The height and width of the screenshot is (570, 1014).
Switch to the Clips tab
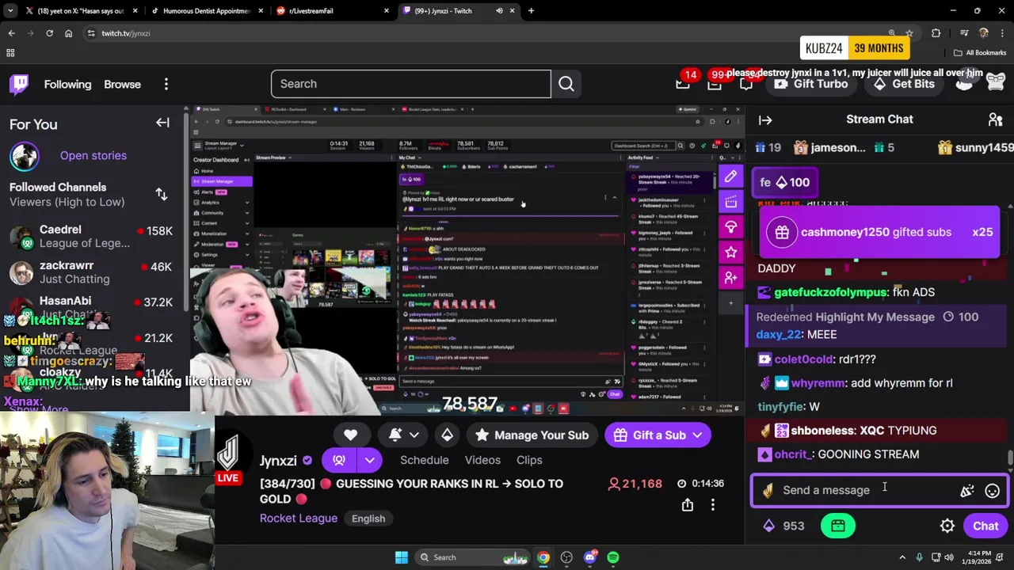pos(529,460)
